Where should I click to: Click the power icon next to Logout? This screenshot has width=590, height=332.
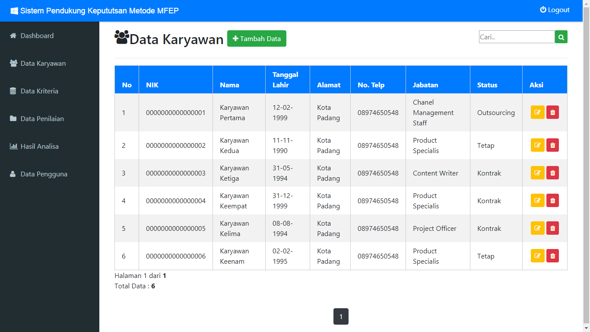(x=543, y=10)
